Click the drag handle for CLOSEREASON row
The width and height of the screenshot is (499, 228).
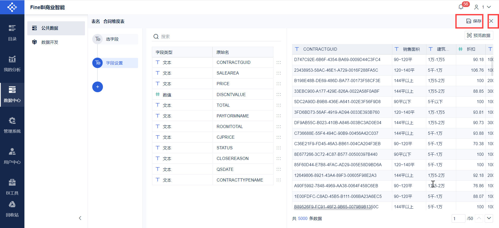point(279,158)
